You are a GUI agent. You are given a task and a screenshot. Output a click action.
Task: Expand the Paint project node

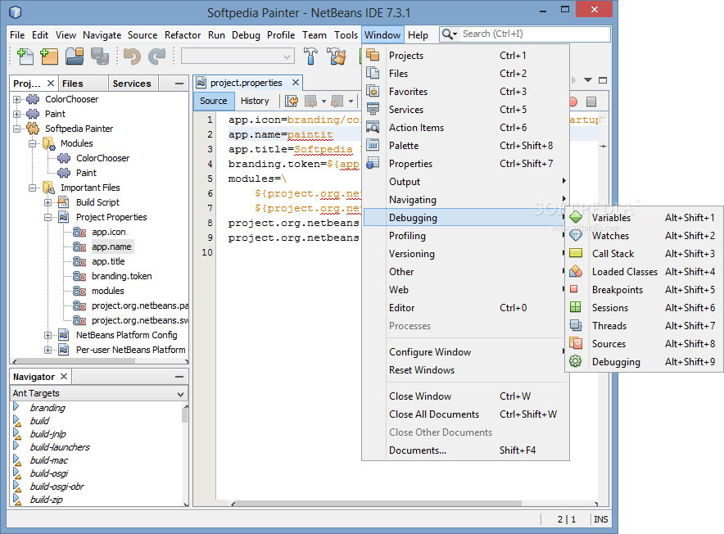tap(17, 114)
